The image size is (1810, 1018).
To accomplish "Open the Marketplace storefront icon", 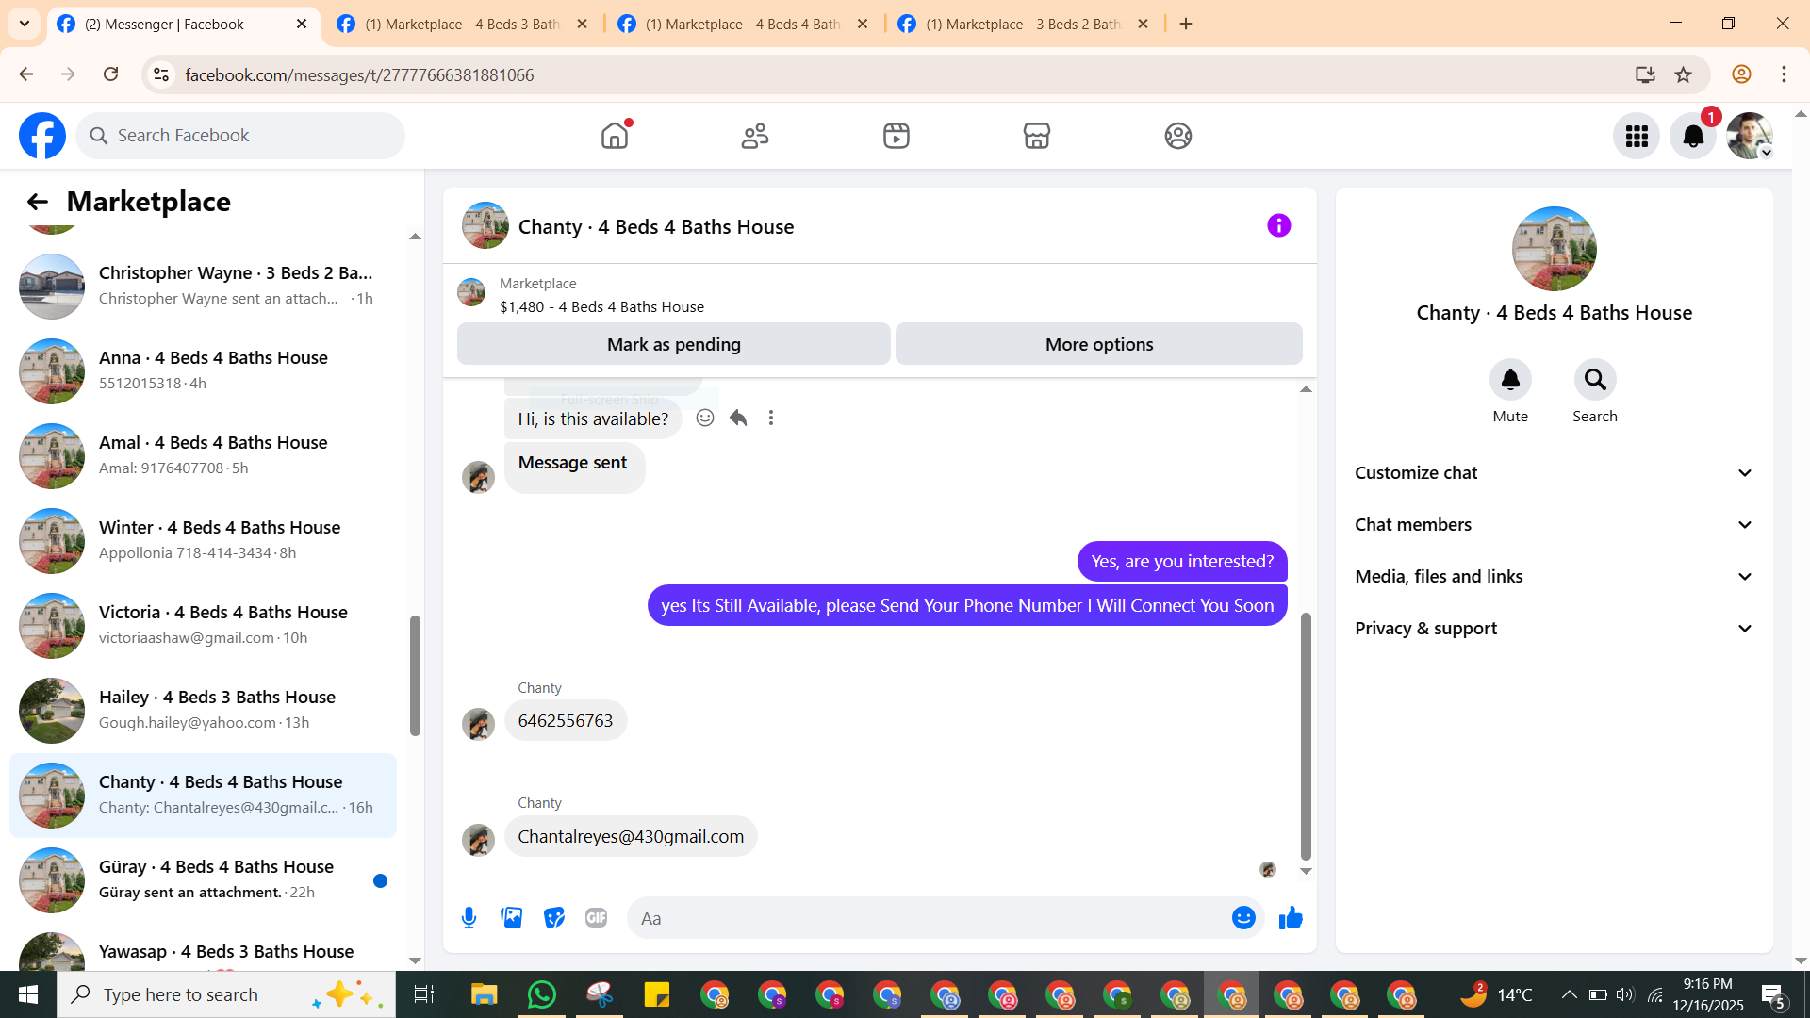I will pyautogui.click(x=1037, y=136).
